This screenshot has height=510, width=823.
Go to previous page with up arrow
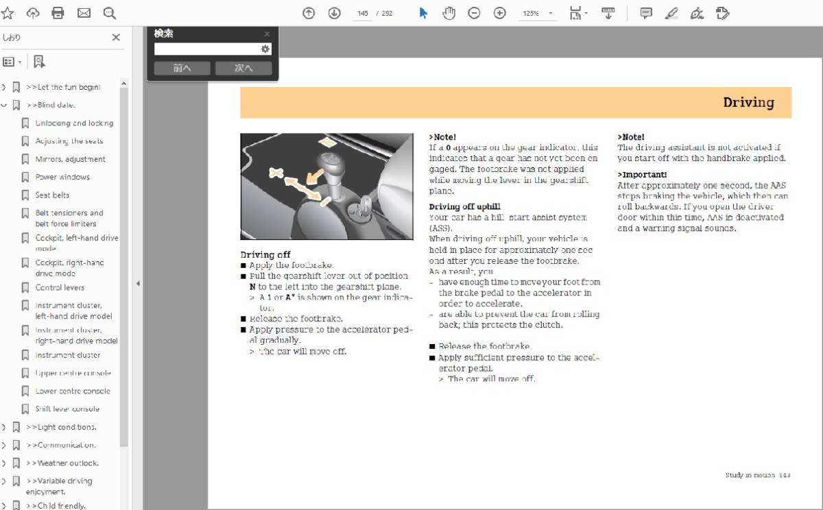tap(309, 13)
